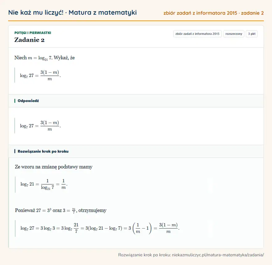Click the text 'Niech m = log₂₁ 7. Wykaż, że'
This screenshot has width=272, height=265.
45,58
